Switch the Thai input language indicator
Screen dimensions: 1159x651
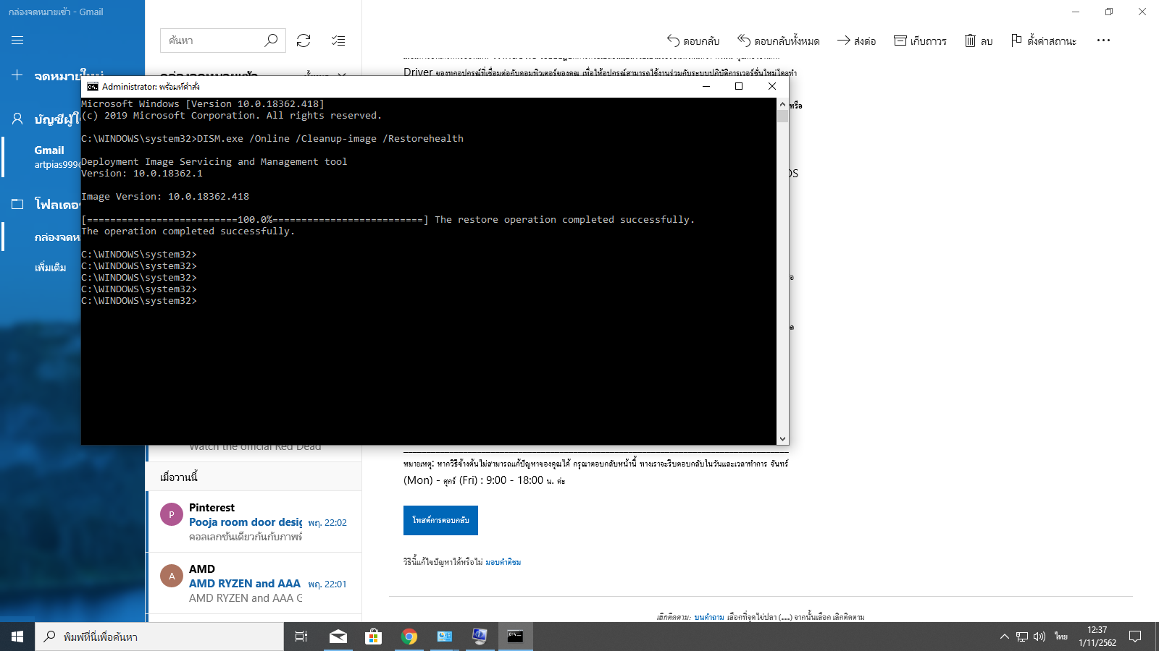pos(1061,637)
